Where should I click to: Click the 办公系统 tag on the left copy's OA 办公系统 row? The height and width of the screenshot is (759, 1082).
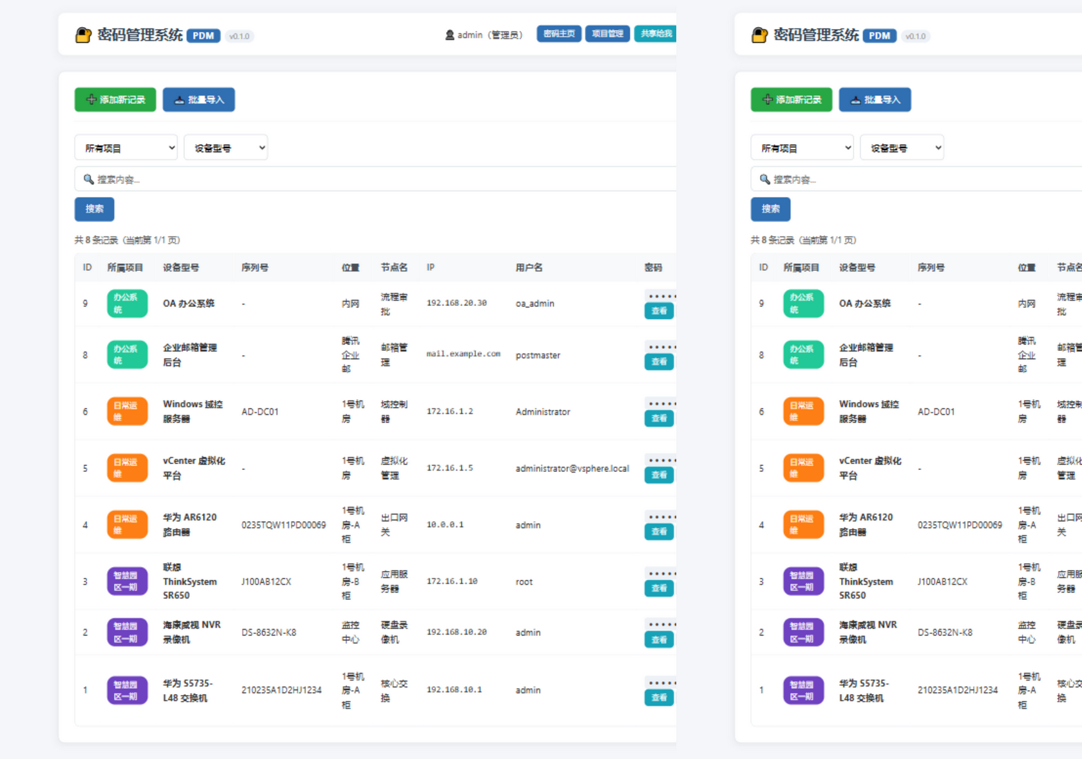coord(128,304)
